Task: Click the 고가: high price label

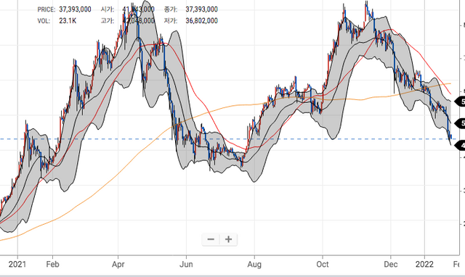Action: [108, 21]
